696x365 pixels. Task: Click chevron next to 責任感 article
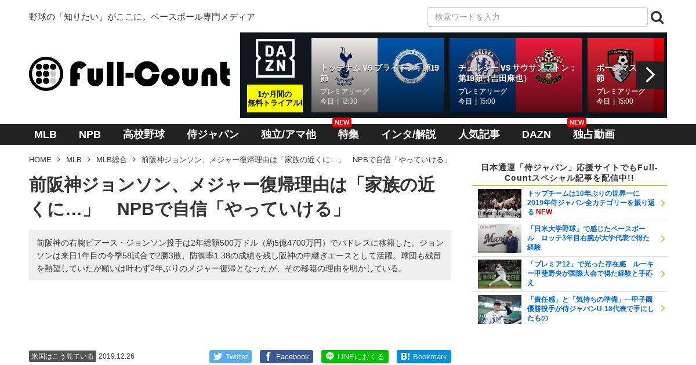[663, 309]
